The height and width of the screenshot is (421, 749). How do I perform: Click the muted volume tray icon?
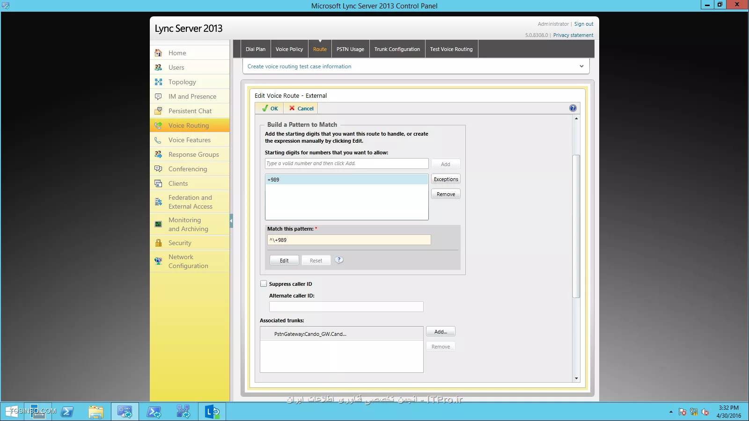(705, 412)
